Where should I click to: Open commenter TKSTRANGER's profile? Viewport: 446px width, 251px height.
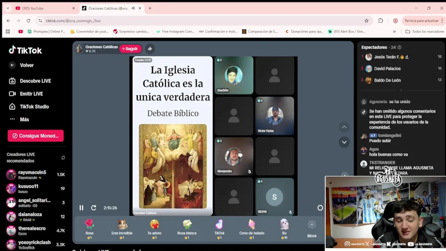(x=382, y=163)
